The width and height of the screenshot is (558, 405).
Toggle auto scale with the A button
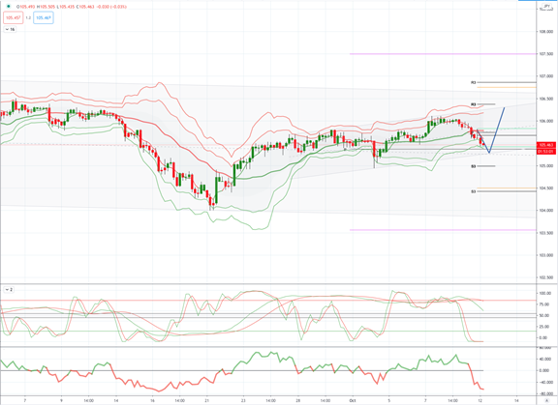tap(547, 400)
